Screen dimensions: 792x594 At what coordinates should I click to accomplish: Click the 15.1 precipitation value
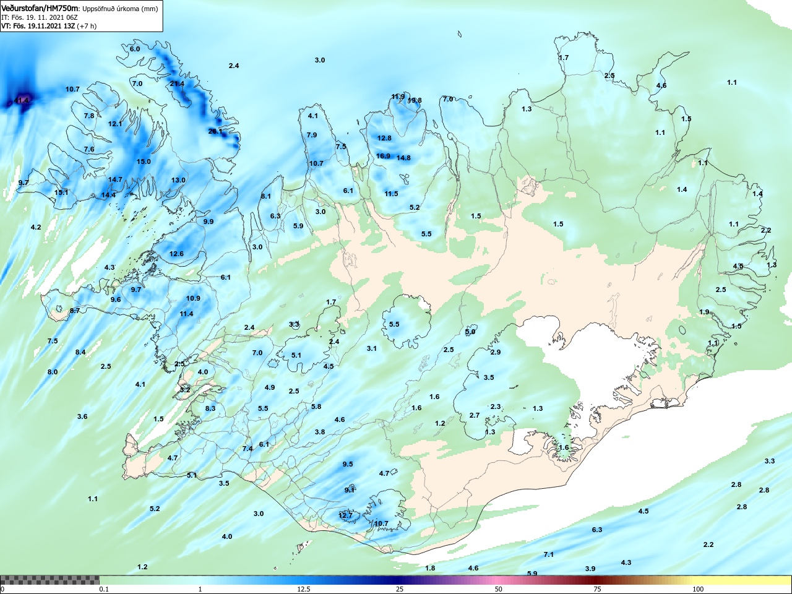61,192
